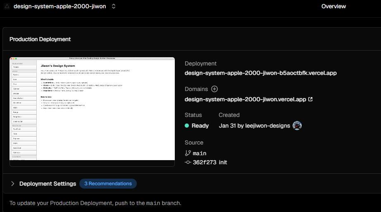Click the 3 Recommendations badge
This screenshot has height=212, width=381.
tap(108, 184)
